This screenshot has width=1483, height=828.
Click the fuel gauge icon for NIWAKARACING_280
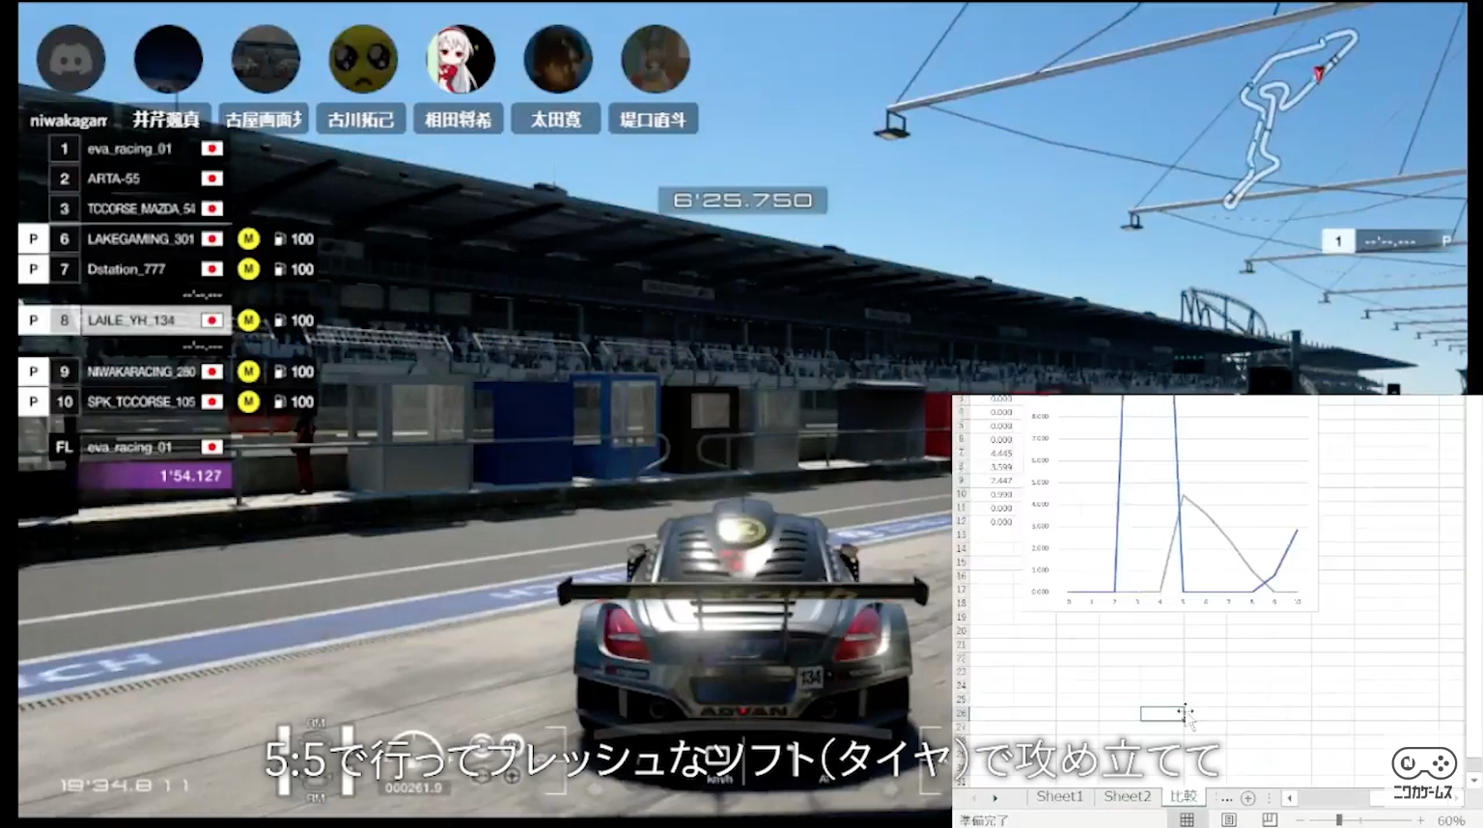click(x=279, y=372)
